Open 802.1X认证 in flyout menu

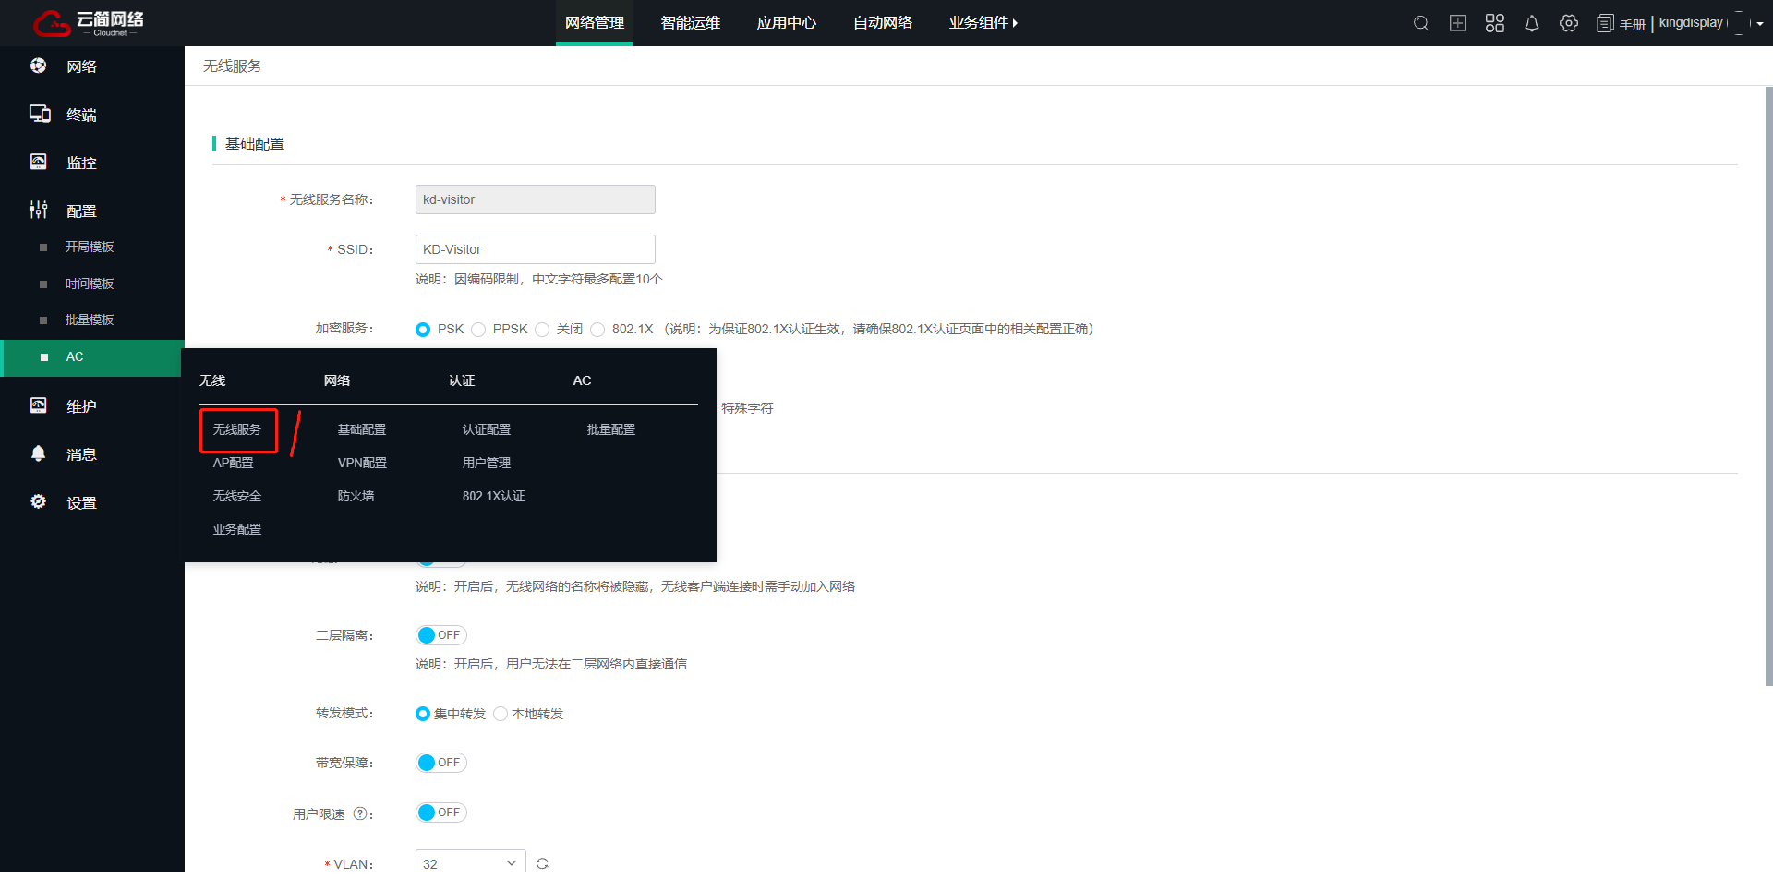(494, 496)
